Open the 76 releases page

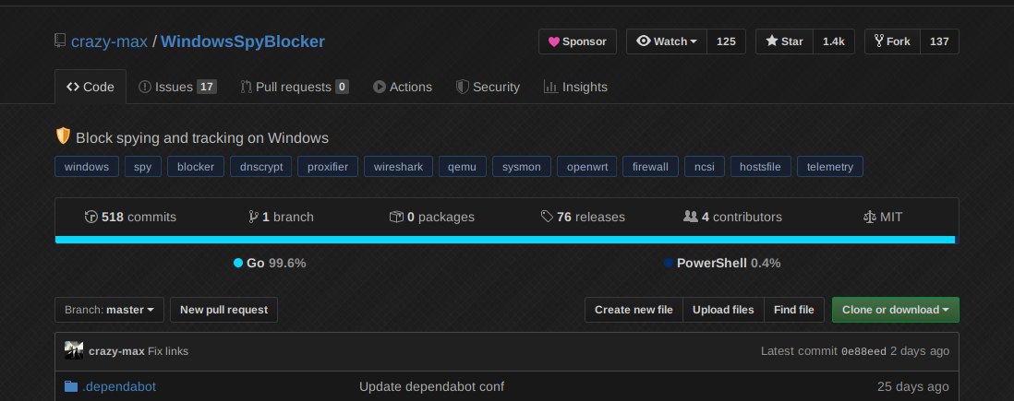(583, 217)
